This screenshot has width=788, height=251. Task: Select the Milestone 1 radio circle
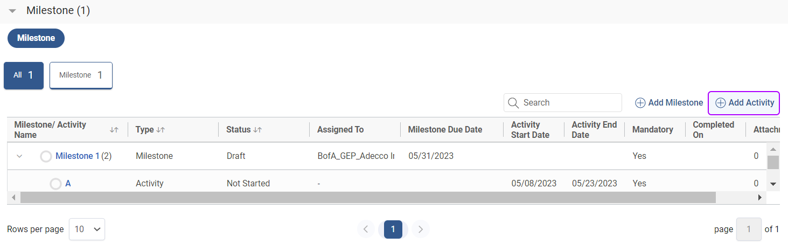46,156
